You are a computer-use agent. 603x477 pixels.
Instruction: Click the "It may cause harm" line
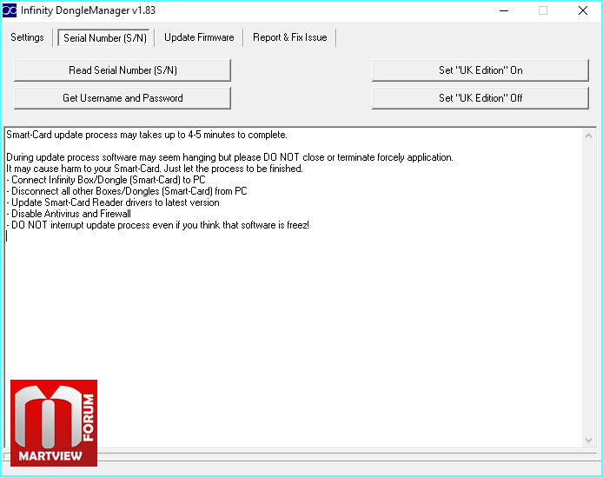[155, 169]
